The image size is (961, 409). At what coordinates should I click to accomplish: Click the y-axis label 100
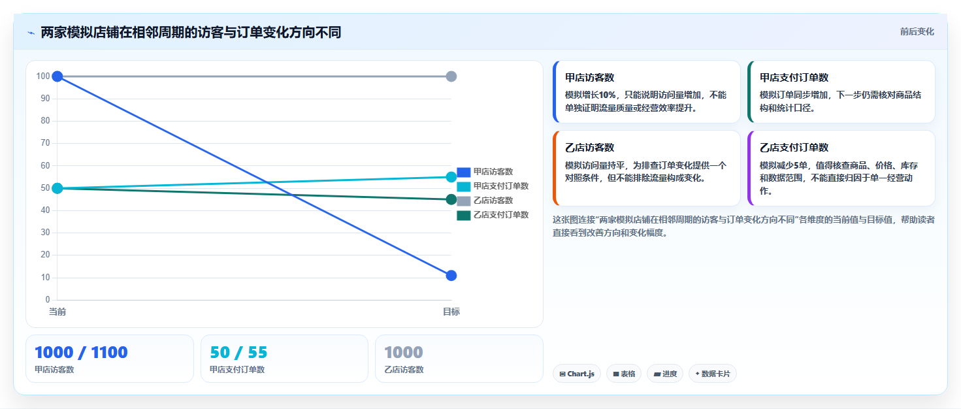43,76
